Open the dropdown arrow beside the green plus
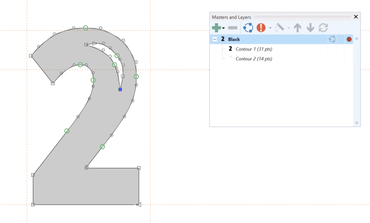The height and width of the screenshot is (223, 370). tap(224, 28)
